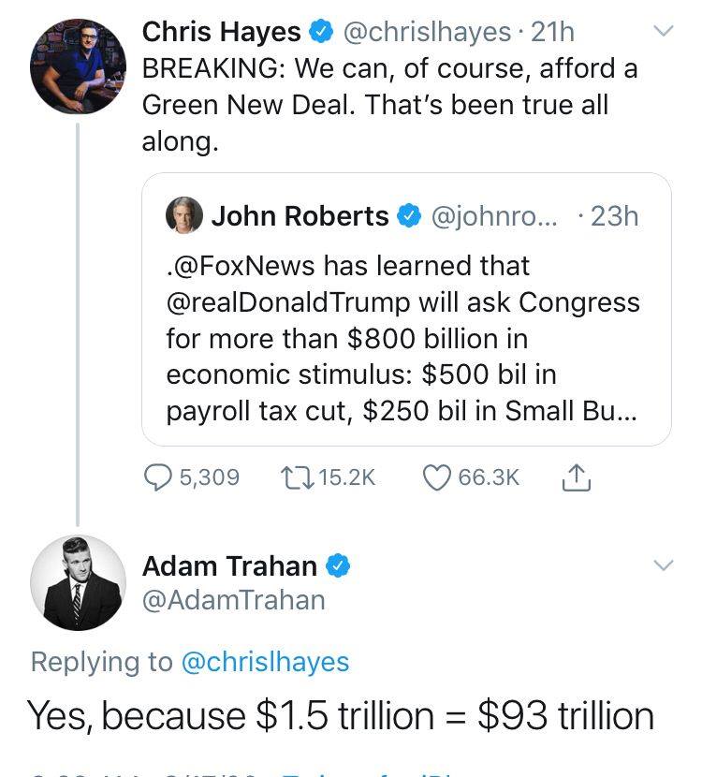Image resolution: width=702 pixels, height=777 pixels.
Task: Tap Chris Hayes verified badge
Action: (x=321, y=32)
